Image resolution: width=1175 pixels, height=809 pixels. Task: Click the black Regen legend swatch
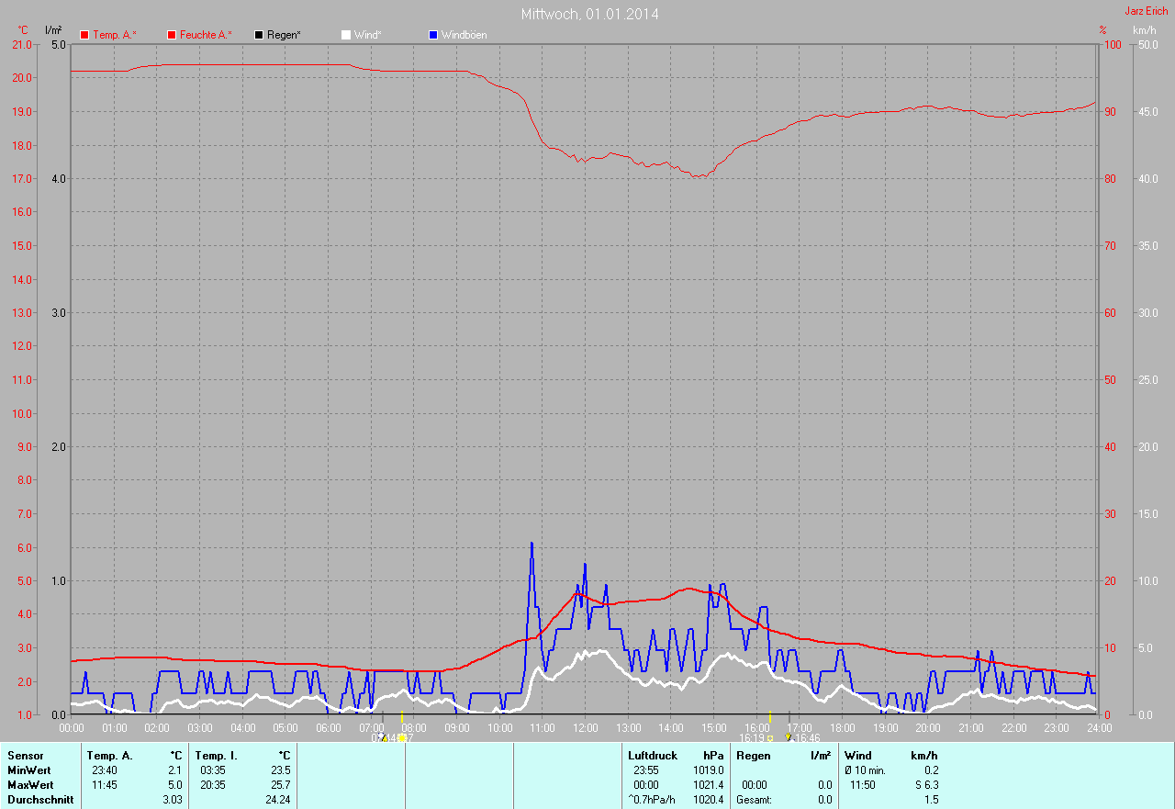259,35
